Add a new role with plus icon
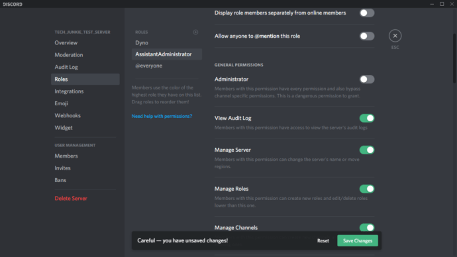The width and height of the screenshot is (457, 257). click(195, 32)
